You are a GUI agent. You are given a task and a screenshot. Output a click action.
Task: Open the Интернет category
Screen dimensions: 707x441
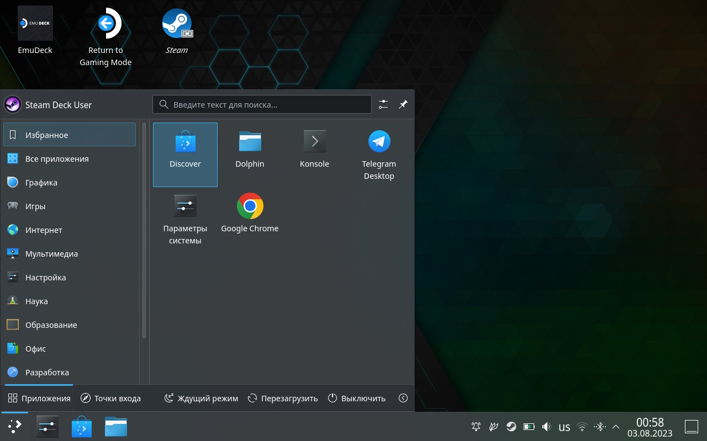tap(70, 230)
